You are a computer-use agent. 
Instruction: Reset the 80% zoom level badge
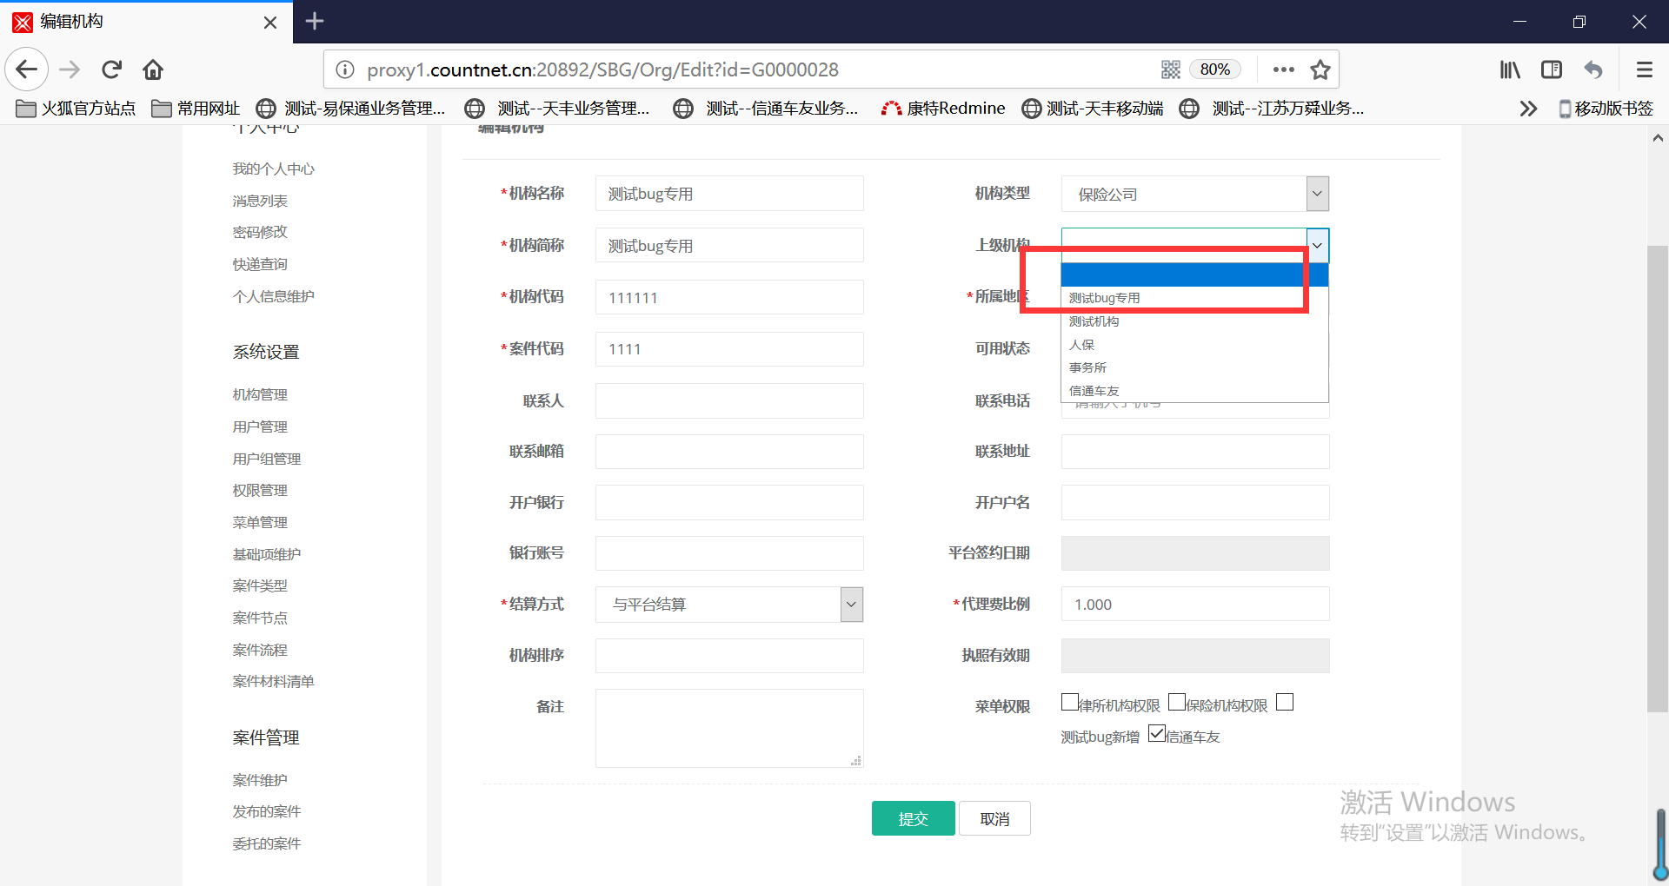click(x=1214, y=69)
